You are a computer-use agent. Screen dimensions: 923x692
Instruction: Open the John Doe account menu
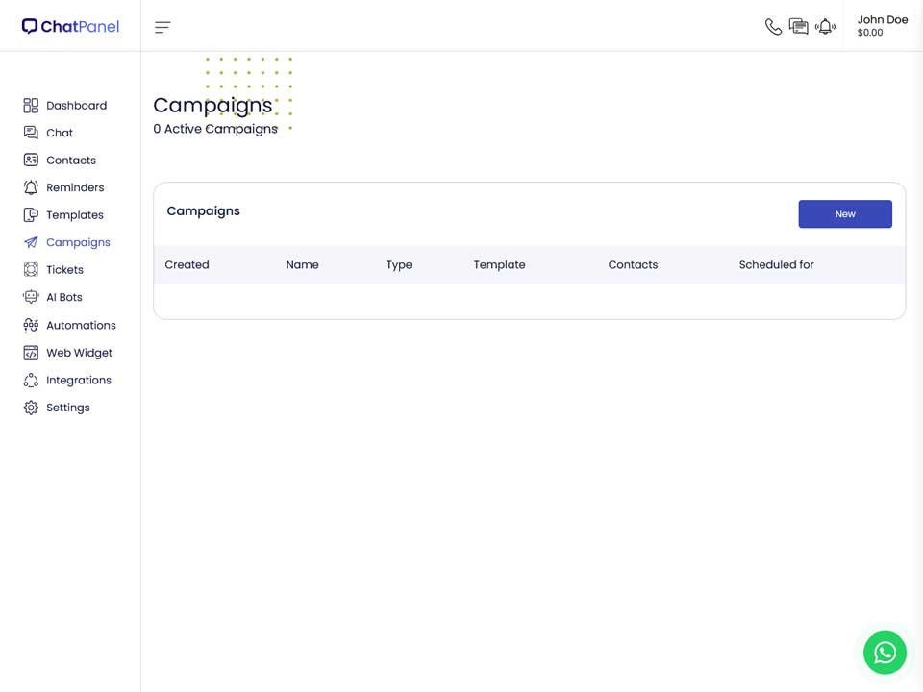pos(883,26)
